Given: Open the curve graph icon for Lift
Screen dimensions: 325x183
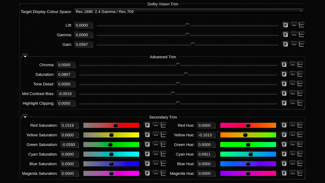Looking at the screenshot, I should coord(302,25).
